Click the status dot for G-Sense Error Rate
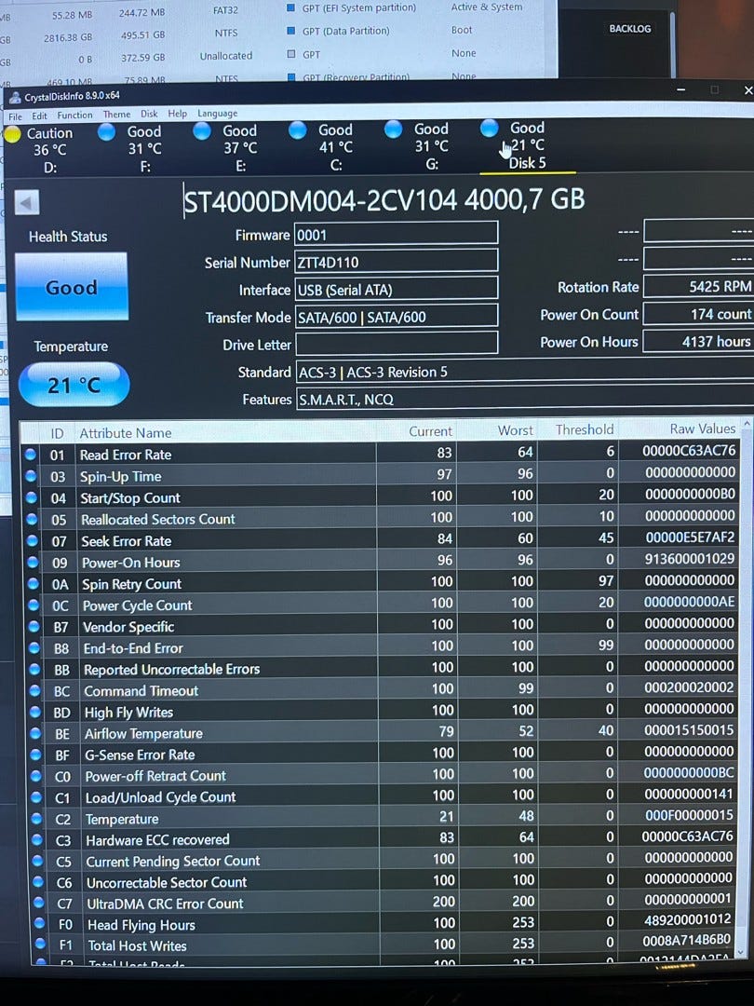Viewport: 754px width, 1006px height. [x=36, y=754]
